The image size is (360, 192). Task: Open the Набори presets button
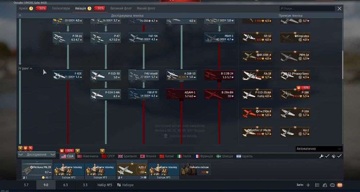(125, 185)
